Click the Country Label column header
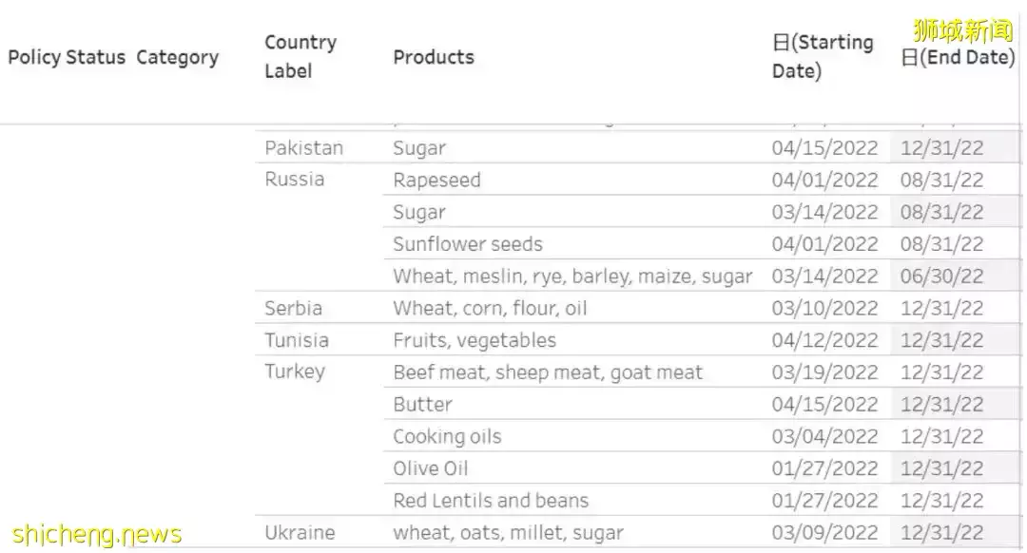 point(300,57)
